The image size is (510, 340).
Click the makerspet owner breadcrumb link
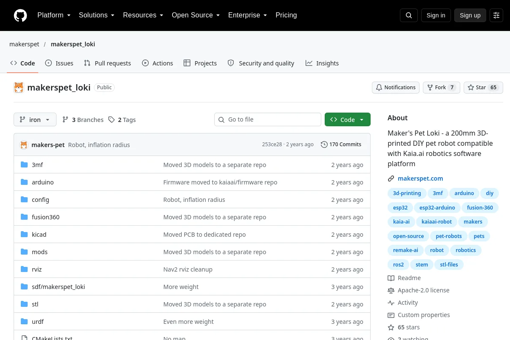[24, 44]
